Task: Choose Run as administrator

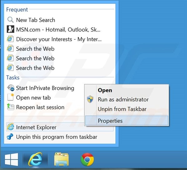Action: 127,99
